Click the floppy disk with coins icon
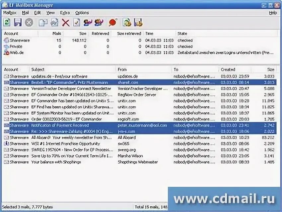 pos(138,23)
